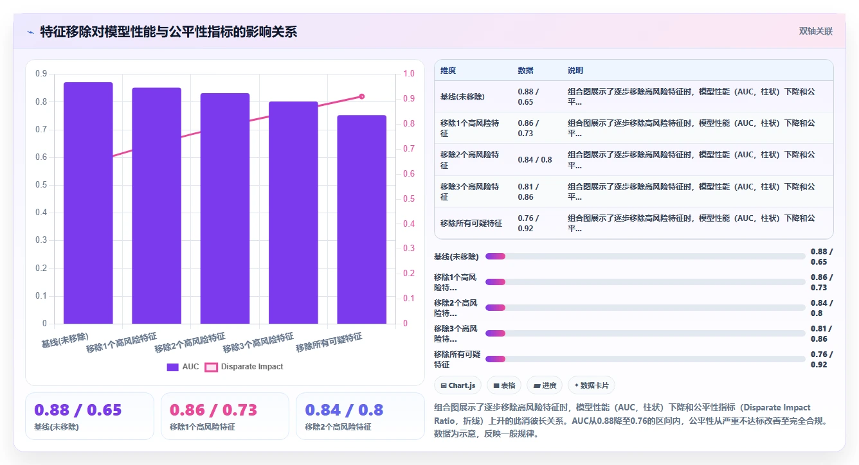Click the 移除所有可疑特征 bar in the chart

(361, 220)
